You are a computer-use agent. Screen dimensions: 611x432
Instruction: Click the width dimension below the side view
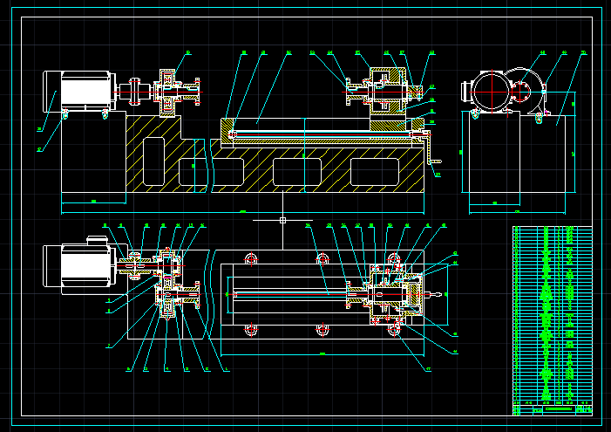click(495, 205)
